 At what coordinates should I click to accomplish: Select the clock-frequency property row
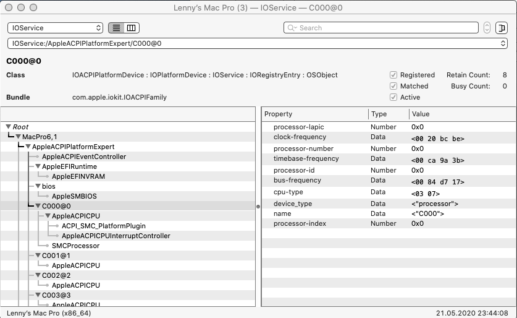click(389, 137)
